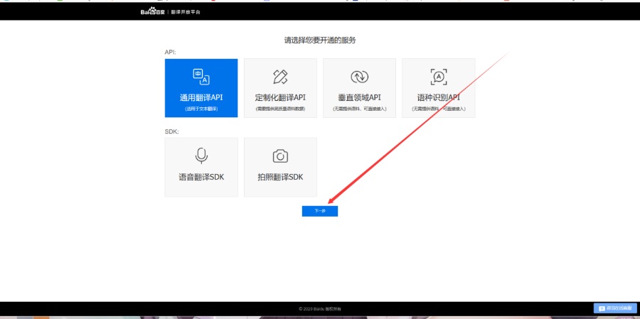This screenshot has width=640, height=319.
Task: Open the 翻译开放平台 header link
Action: (186, 12)
